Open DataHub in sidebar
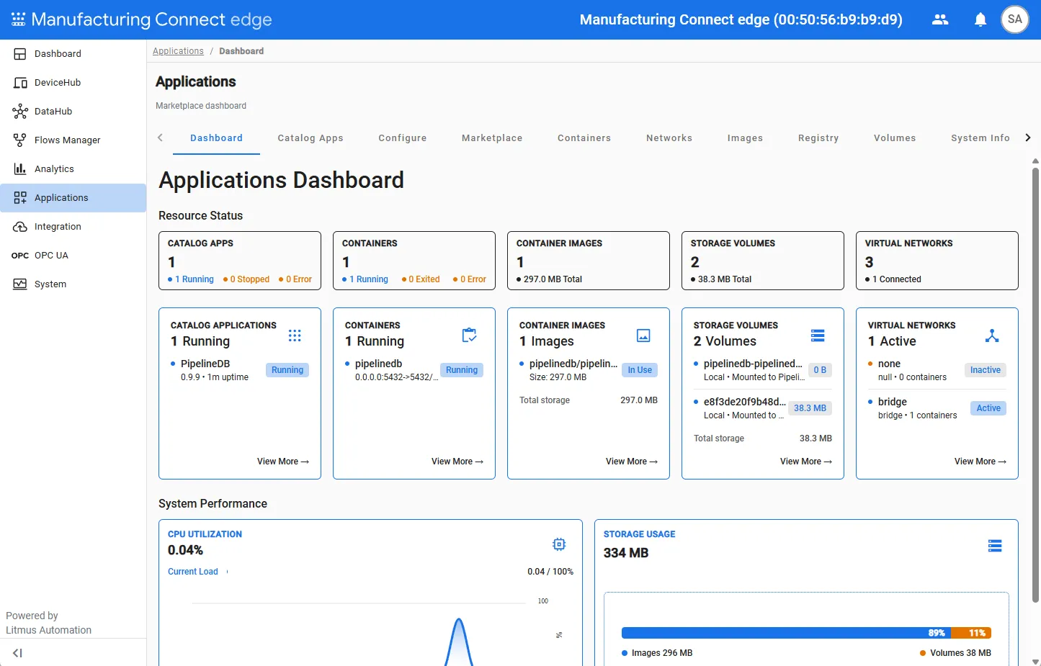 click(73, 112)
